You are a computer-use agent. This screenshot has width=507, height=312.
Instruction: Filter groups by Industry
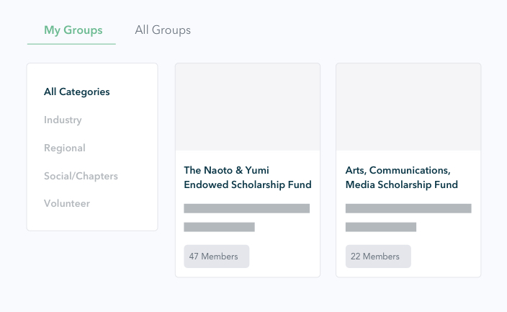(63, 120)
